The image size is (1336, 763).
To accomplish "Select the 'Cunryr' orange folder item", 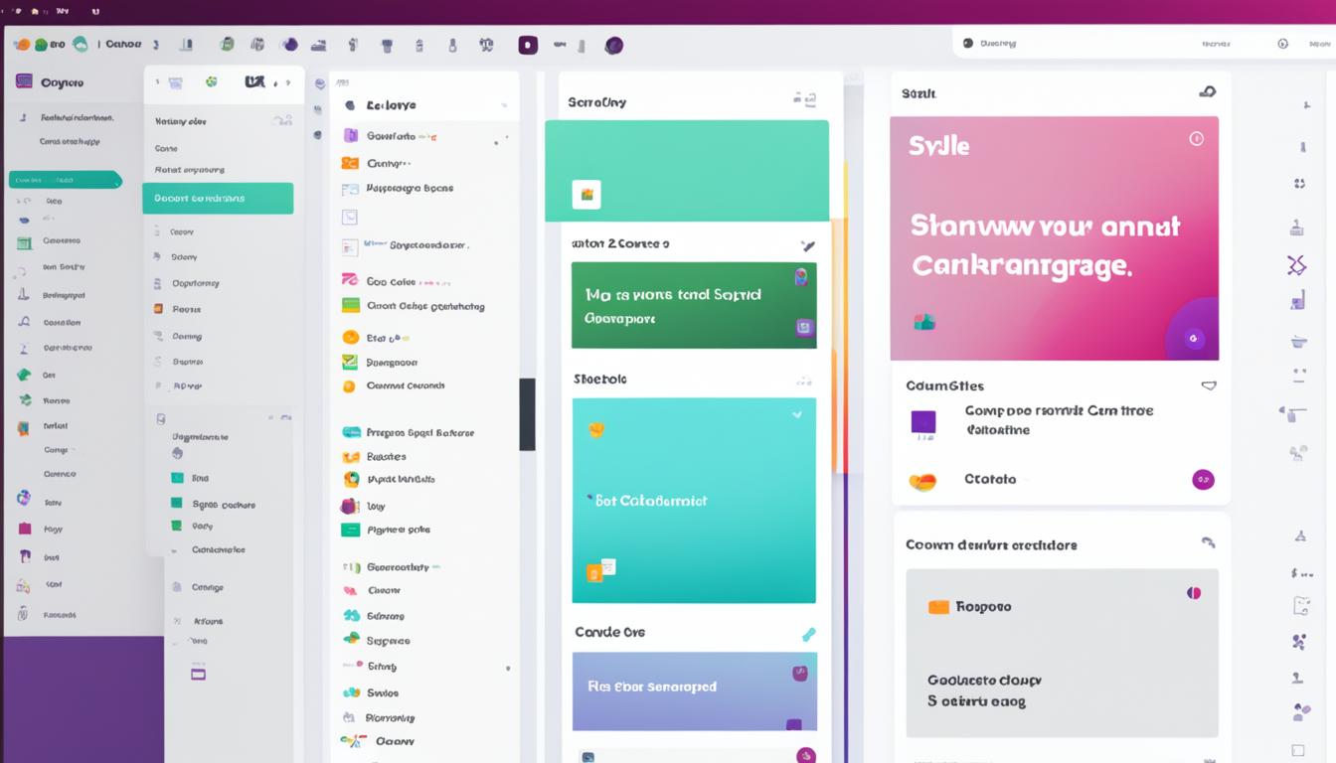I will 376,163.
